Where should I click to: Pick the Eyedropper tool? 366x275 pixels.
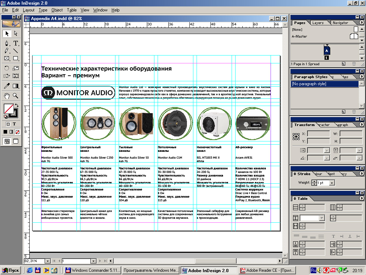pyautogui.click(x=6, y=86)
